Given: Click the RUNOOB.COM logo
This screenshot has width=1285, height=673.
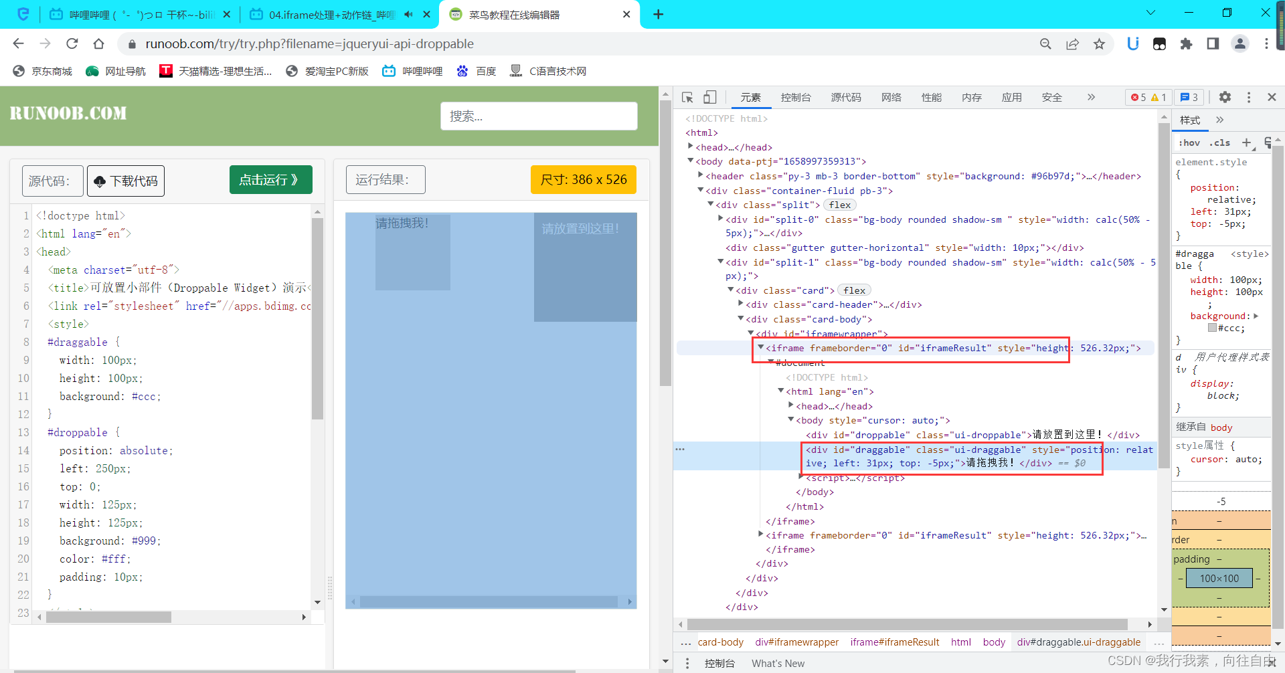Looking at the screenshot, I should [68, 113].
